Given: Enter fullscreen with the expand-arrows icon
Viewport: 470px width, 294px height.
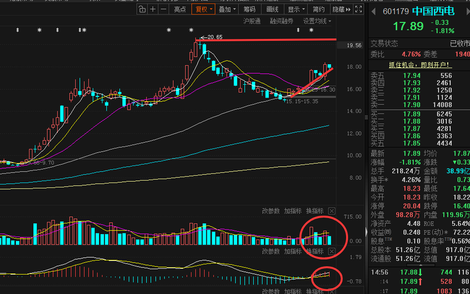Looking at the screenshot, I should click(358, 9).
